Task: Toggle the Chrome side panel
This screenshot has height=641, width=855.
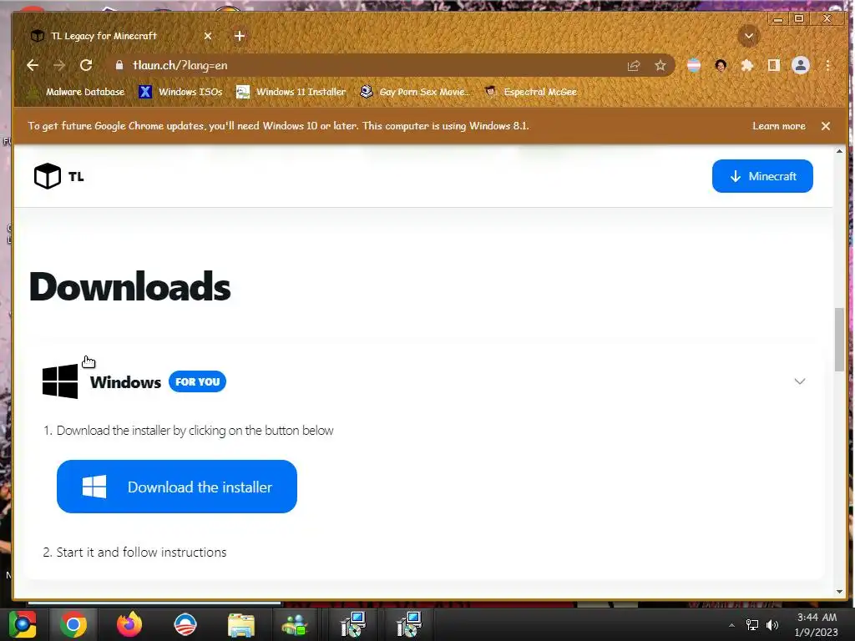Action: [x=774, y=65]
